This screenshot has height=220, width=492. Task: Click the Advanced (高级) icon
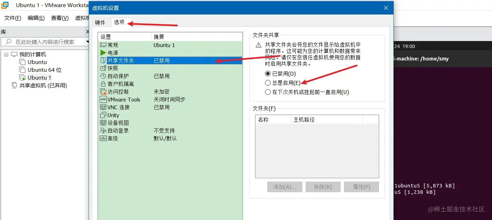[103, 138]
